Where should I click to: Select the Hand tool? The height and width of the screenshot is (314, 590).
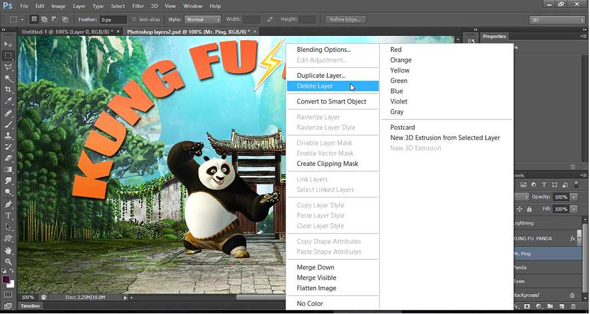coord(8,250)
